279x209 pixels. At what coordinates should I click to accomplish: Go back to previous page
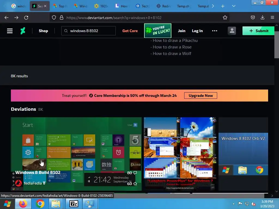click(x=7, y=18)
